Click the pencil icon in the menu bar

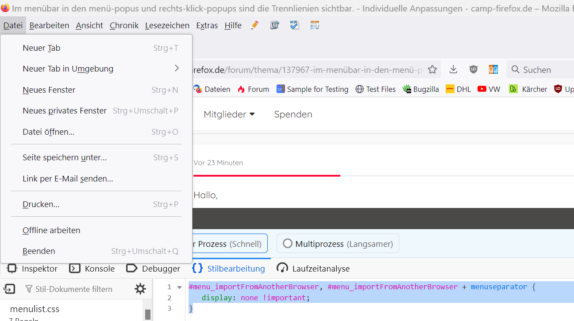pyautogui.click(x=254, y=25)
